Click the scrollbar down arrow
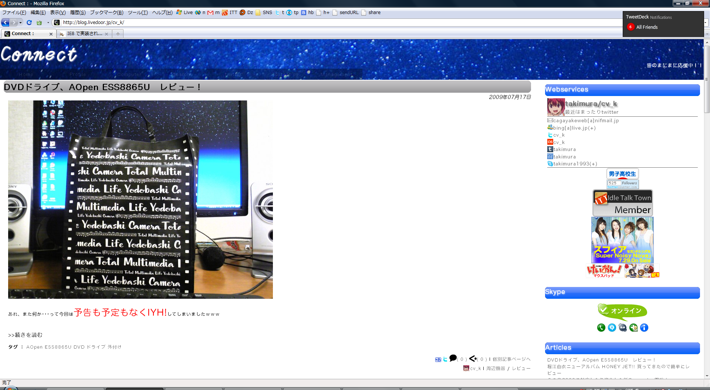This screenshot has width=710, height=390. (x=707, y=376)
